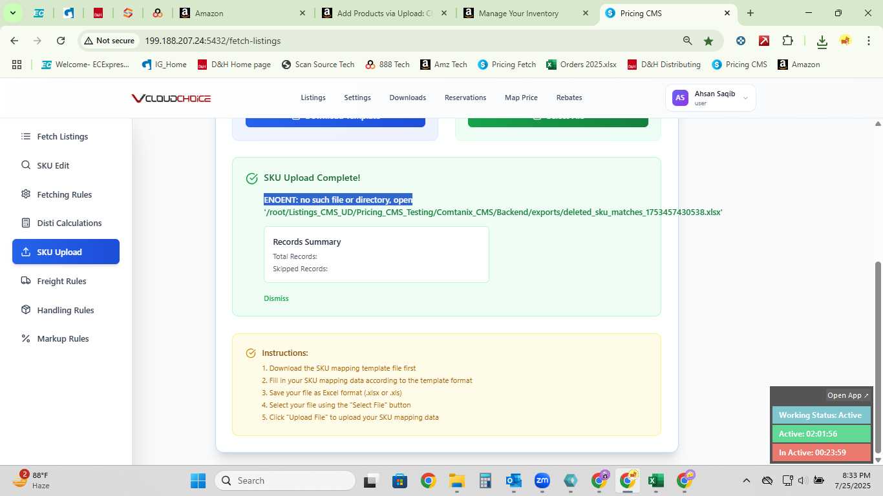The image size is (883, 496).
Task: Click the taskbar Search box
Action: tap(285, 480)
